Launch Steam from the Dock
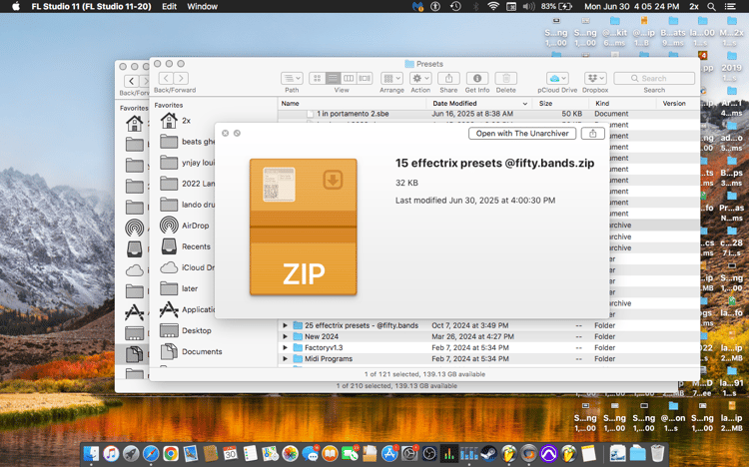 tap(488, 453)
